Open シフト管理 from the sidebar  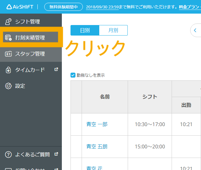pyautogui.click(x=28, y=22)
